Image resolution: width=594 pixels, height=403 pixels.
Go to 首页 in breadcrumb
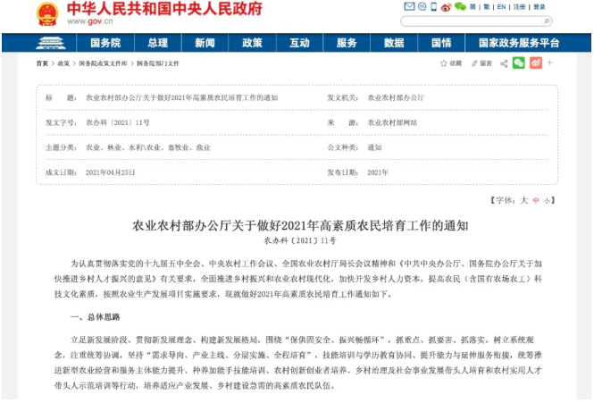point(42,63)
